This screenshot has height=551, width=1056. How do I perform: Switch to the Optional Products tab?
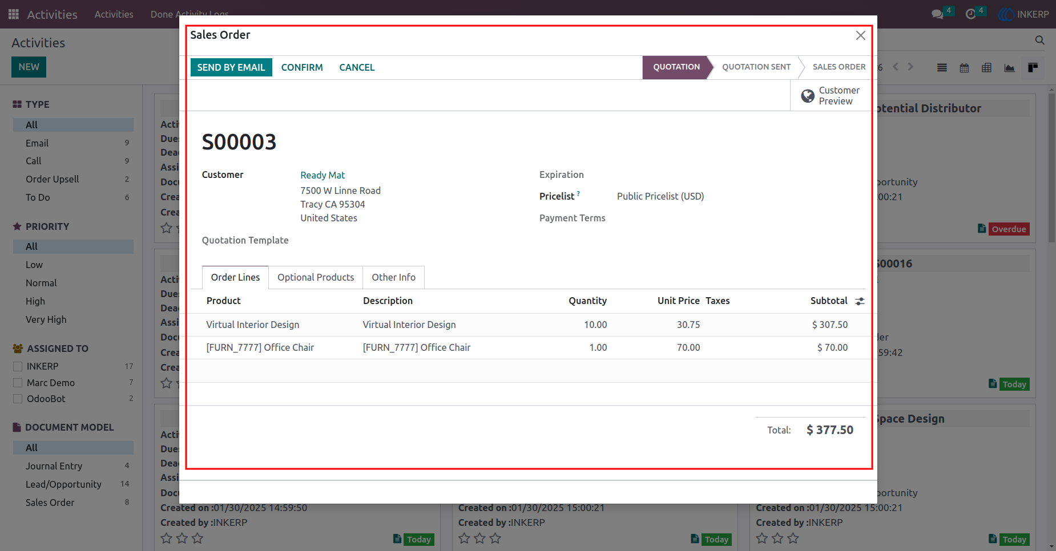point(316,277)
